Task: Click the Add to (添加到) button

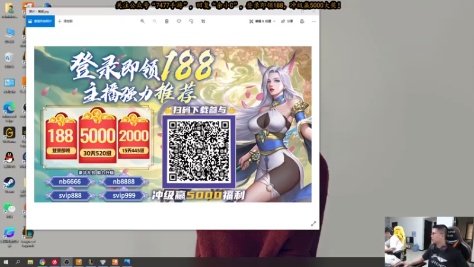Action: pyautogui.click(x=65, y=21)
